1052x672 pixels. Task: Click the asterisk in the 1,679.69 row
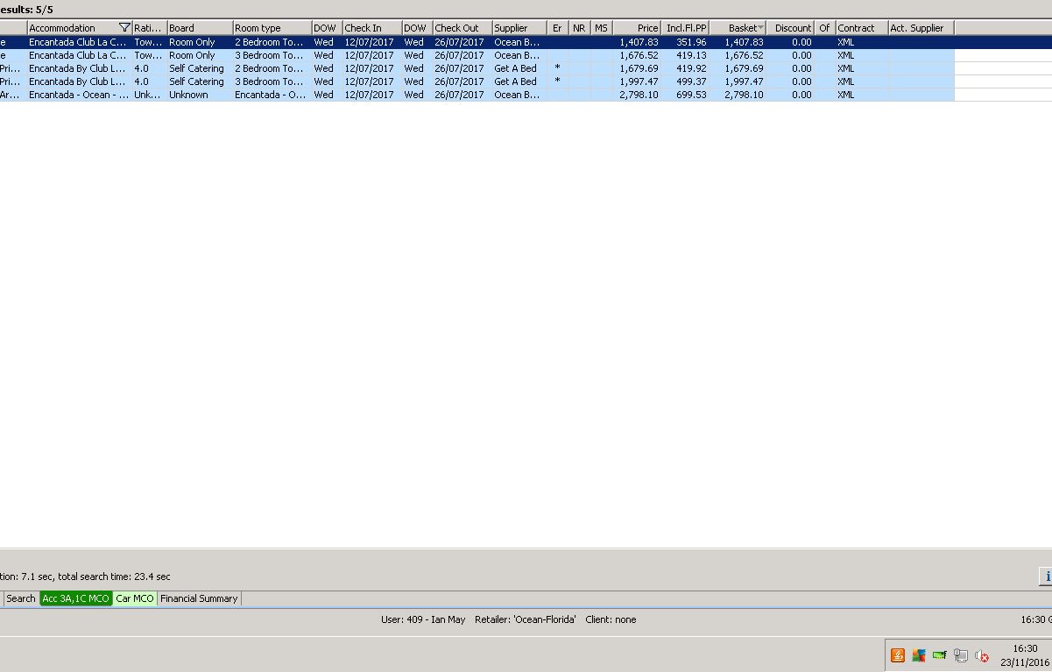557,67
